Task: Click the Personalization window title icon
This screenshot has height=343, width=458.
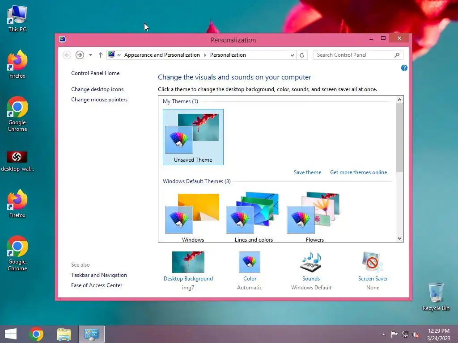Action: tap(63, 39)
